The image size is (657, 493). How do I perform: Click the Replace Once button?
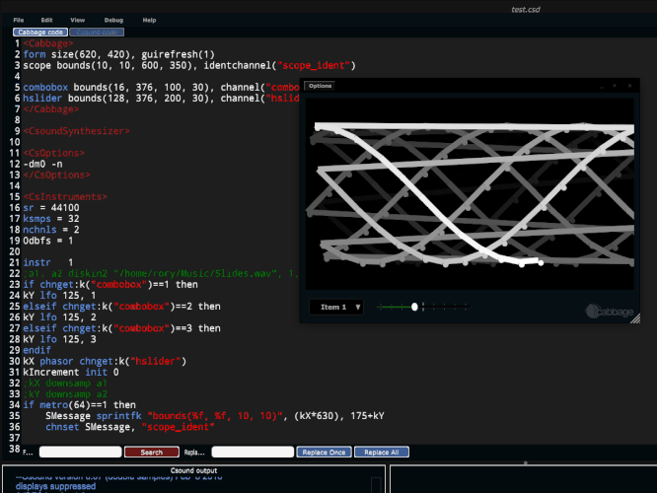pos(324,453)
